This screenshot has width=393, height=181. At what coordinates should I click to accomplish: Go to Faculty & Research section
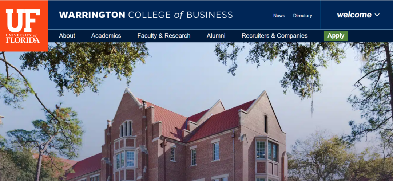[164, 36]
